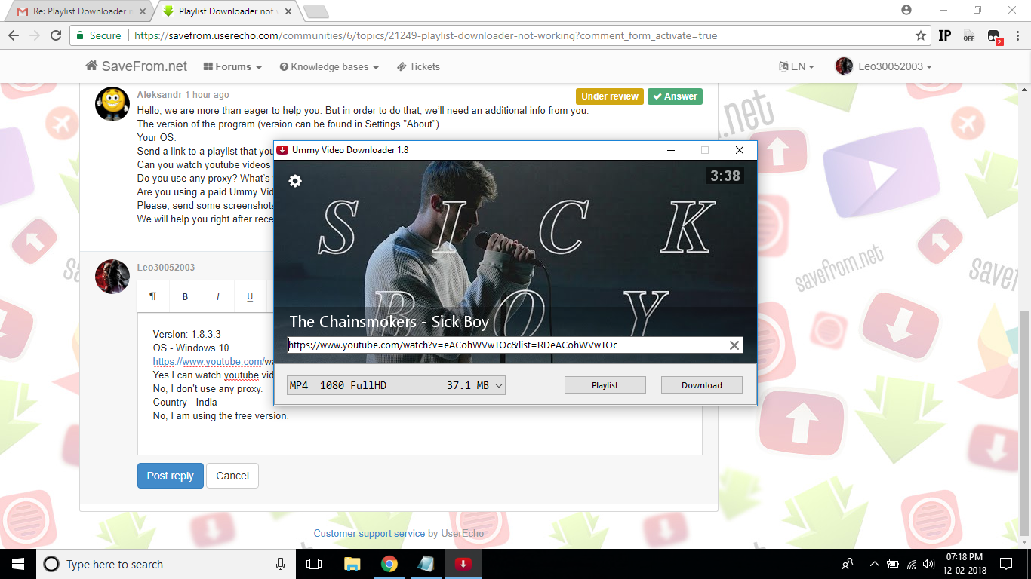Open File Explorer from the taskbar
The image size is (1031, 579).
352,564
